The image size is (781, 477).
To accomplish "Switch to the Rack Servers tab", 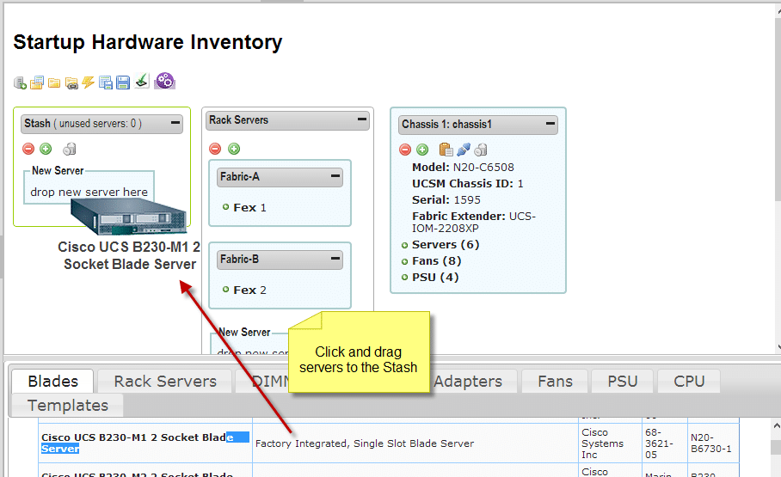I will [x=165, y=381].
